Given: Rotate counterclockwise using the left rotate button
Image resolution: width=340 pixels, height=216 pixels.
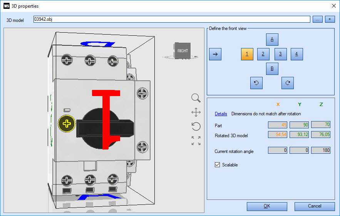Looking at the screenshot, I should pyautogui.click(x=256, y=83).
